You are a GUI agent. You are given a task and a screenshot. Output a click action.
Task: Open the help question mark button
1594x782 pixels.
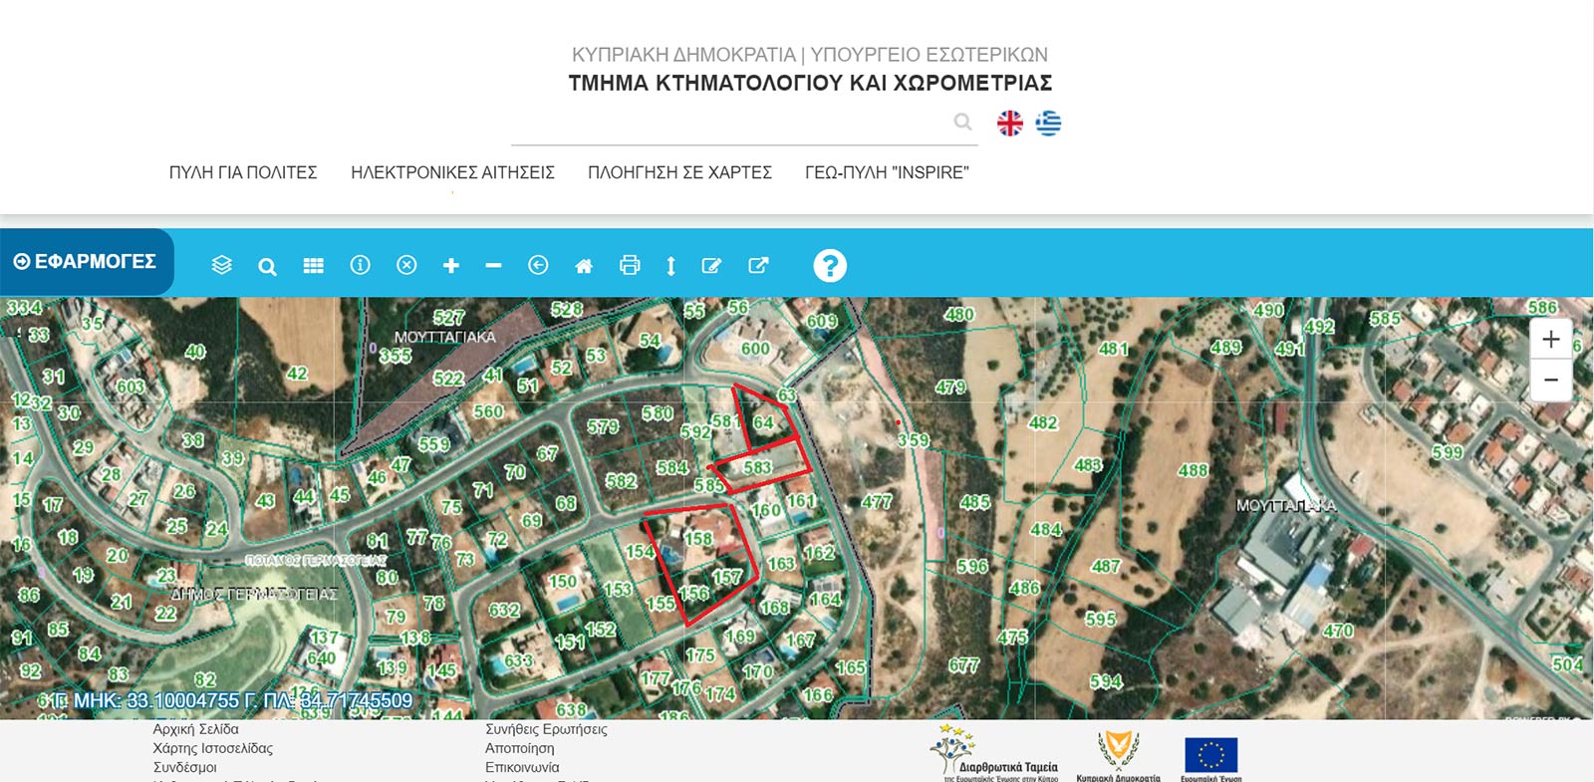pyautogui.click(x=829, y=266)
